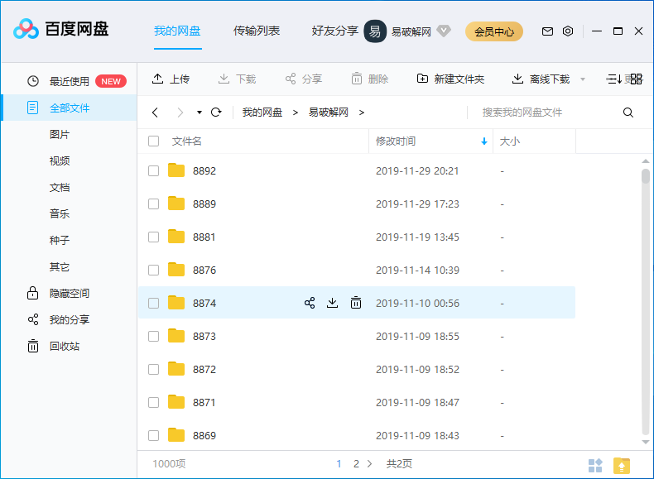The image size is (654, 479).
Task: Check the box for folder 8892
Action: (x=153, y=171)
